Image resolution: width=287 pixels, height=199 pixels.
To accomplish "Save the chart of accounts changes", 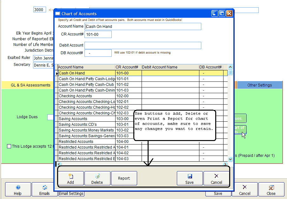I will tap(190, 178).
